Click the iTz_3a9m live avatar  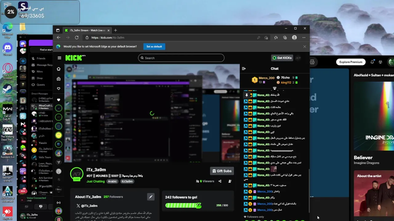point(77,174)
